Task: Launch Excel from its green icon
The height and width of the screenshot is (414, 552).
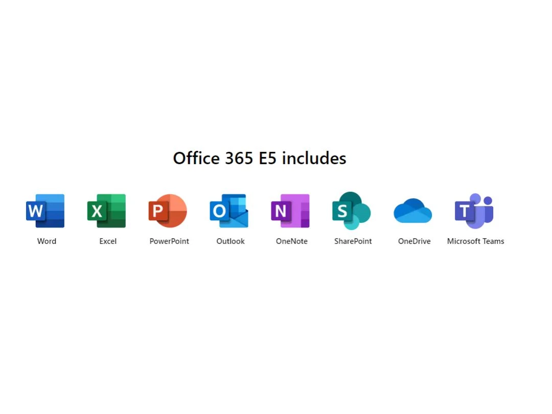Action: [106, 210]
